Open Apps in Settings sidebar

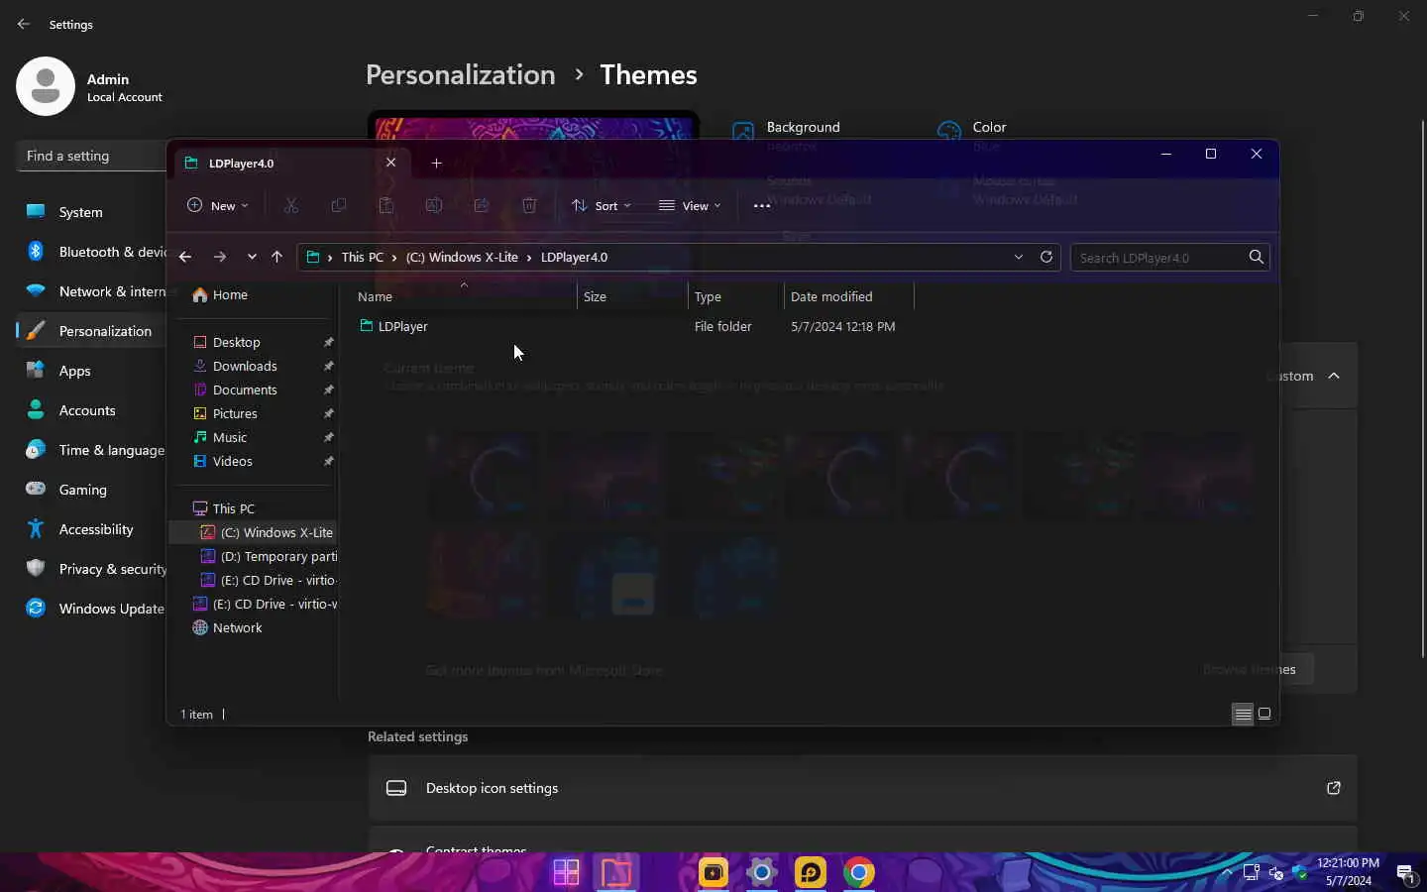[x=91, y=371]
